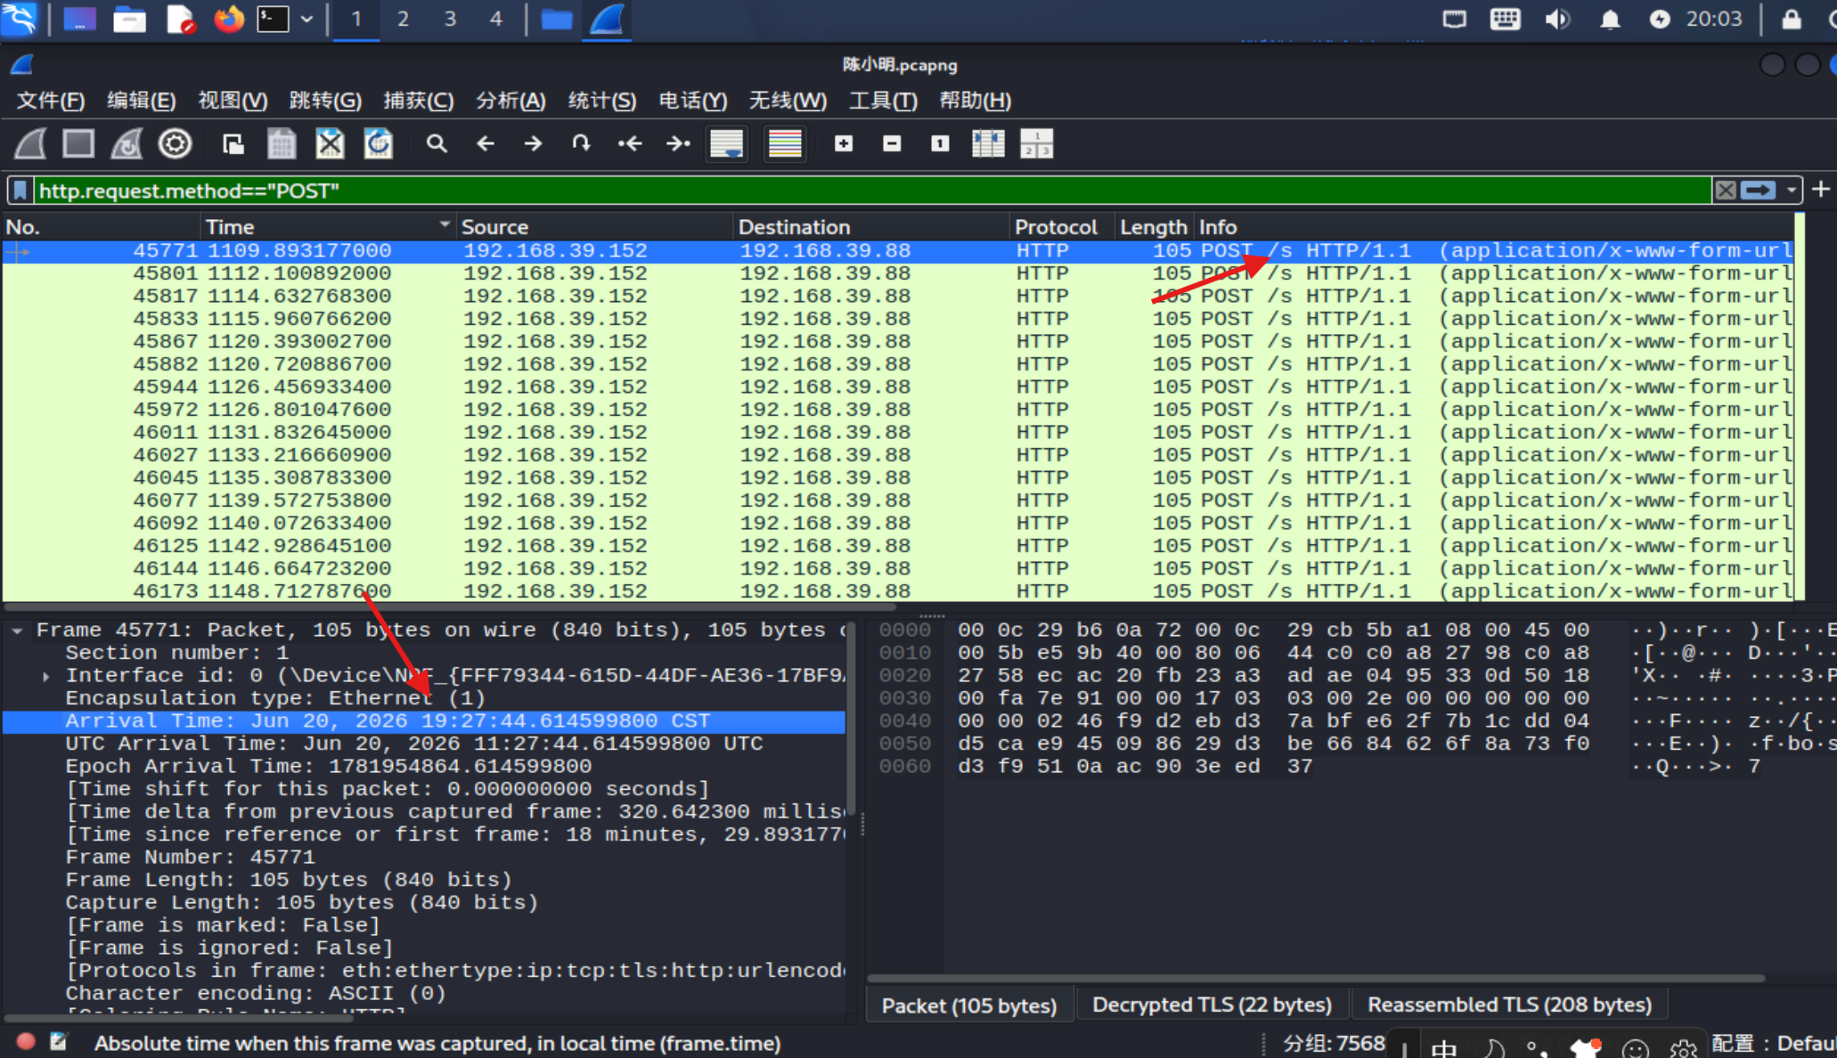Select packet number 45944 row
1837x1058 pixels.
click(x=898, y=387)
